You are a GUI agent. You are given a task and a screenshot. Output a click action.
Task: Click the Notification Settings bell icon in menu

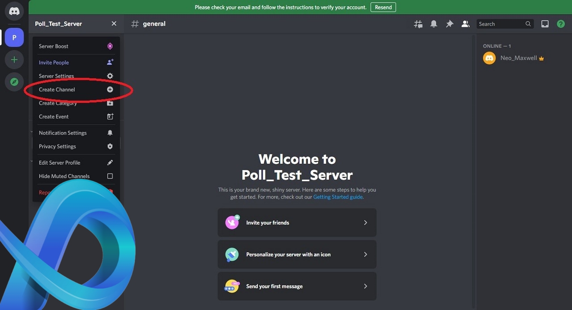pyautogui.click(x=110, y=133)
